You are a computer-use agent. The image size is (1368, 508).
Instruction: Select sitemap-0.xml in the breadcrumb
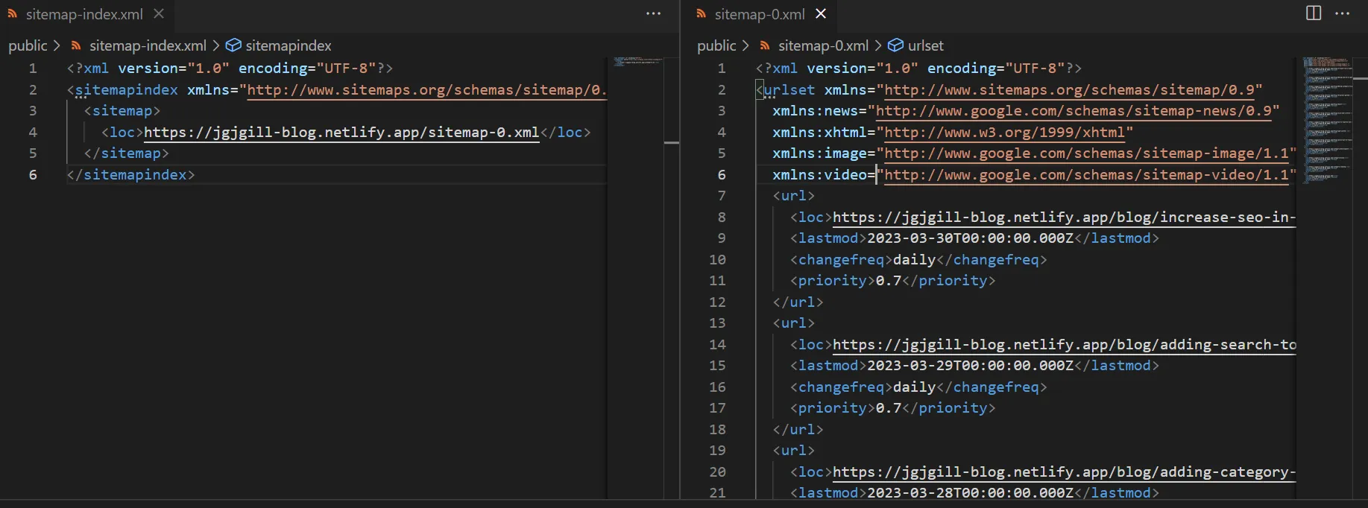coord(823,45)
